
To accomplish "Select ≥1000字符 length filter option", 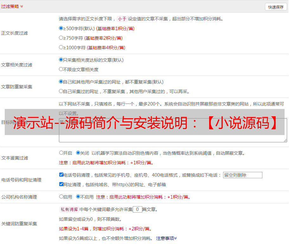I will 61,47.
